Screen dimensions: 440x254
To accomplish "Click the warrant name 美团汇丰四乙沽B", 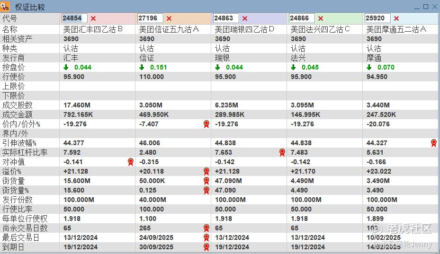I will pyautogui.click(x=93, y=29).
